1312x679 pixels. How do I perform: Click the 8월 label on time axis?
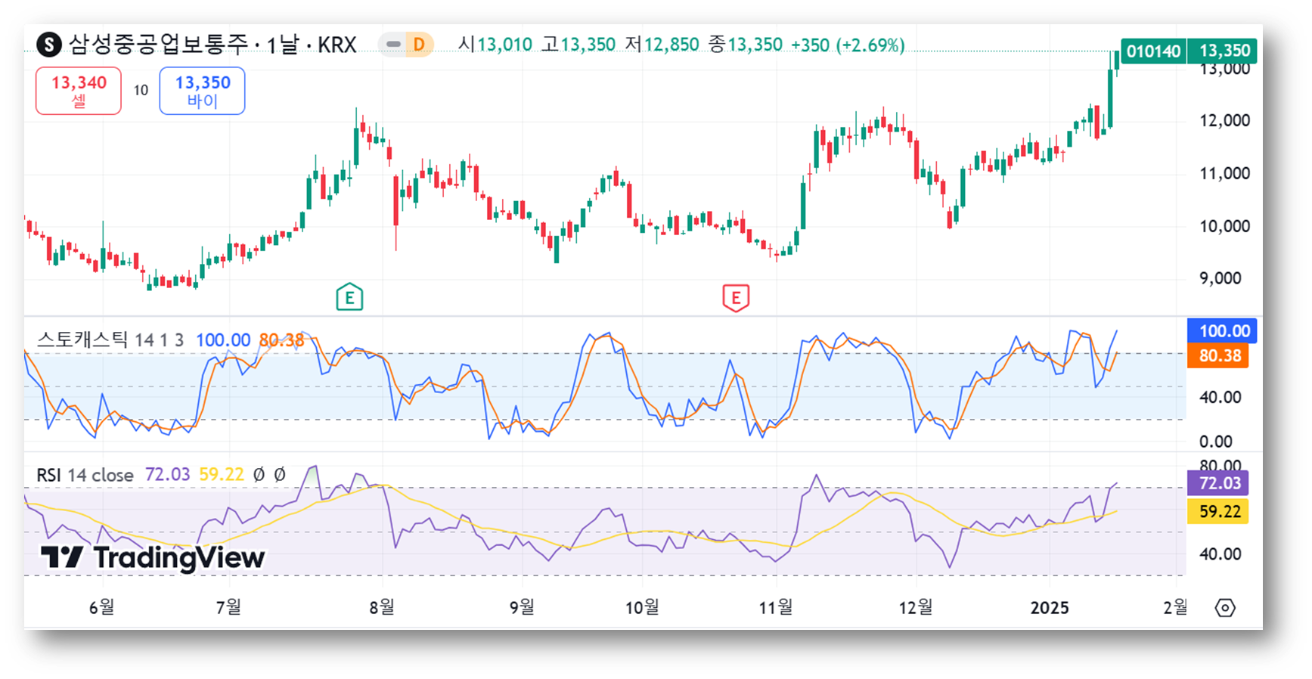click(382, 607)
